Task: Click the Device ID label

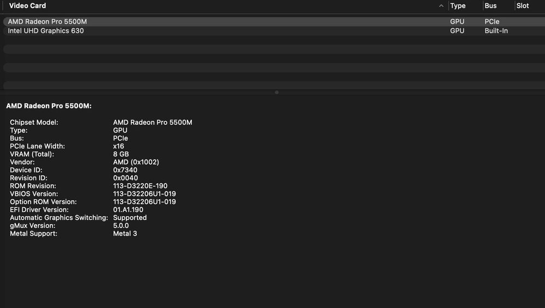Action: click(26, 170)
